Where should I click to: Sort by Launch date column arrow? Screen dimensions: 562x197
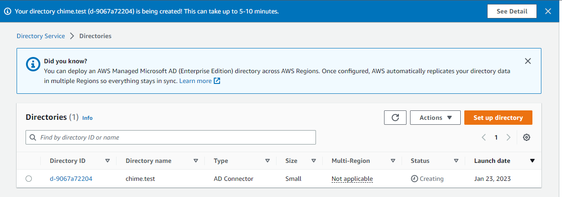[x=532, y=161]
